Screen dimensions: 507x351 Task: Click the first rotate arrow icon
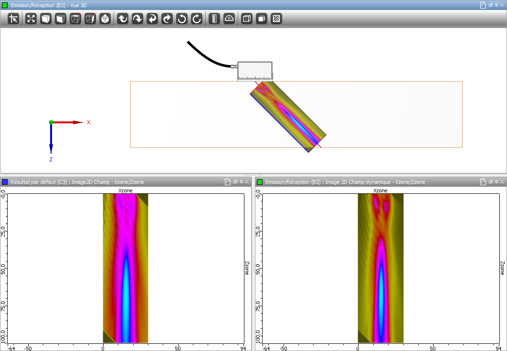pyautogui.click(x=123, y=19)
